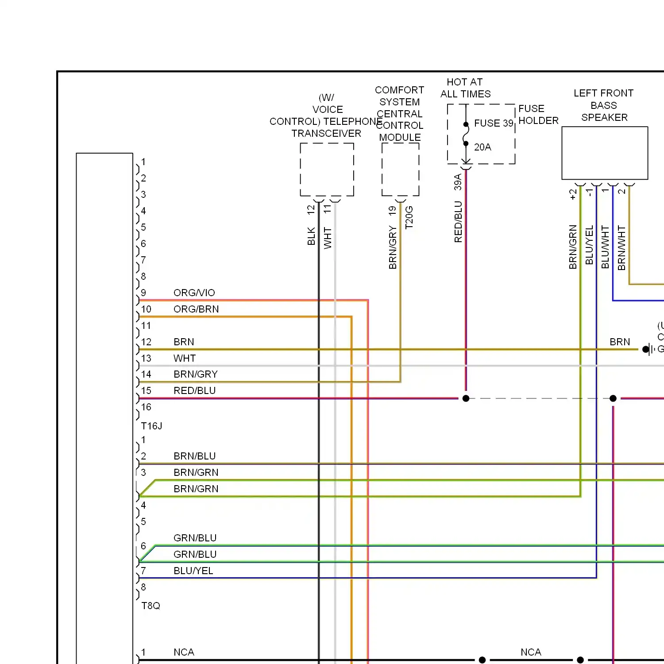Click the ORG/VIO wire label

click(194, 293)
